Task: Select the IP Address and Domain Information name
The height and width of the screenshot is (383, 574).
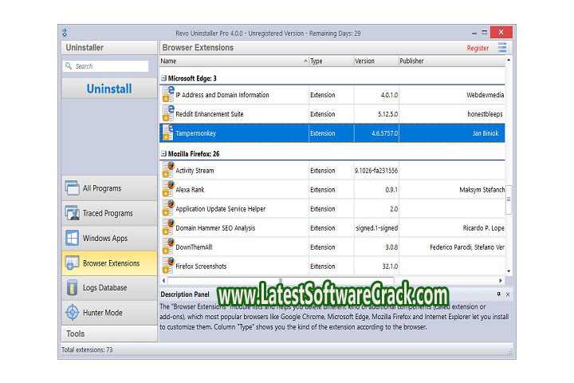Action: (x=222, y=95)
